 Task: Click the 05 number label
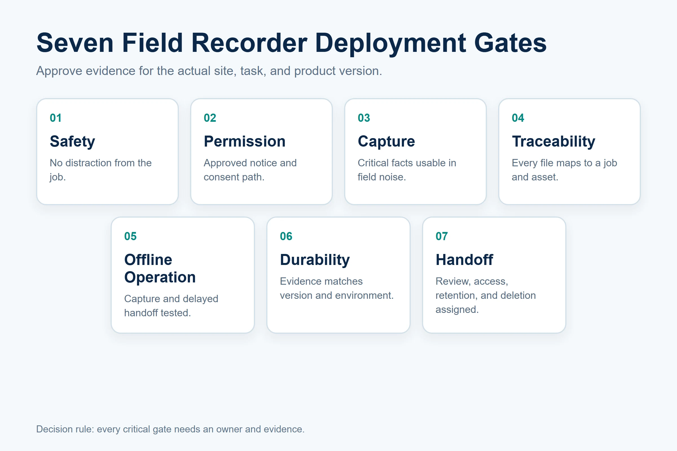click(x=130, y=236)
